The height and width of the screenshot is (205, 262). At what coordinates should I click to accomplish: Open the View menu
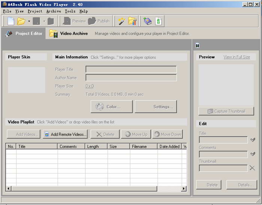[19, 11]
